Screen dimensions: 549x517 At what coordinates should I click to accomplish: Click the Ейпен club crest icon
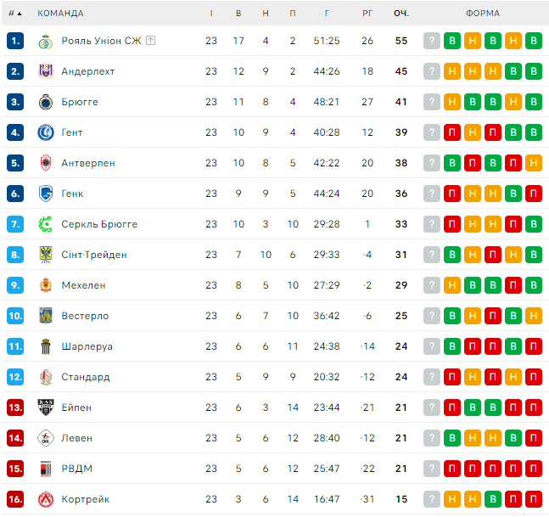[x=46, y=407]
